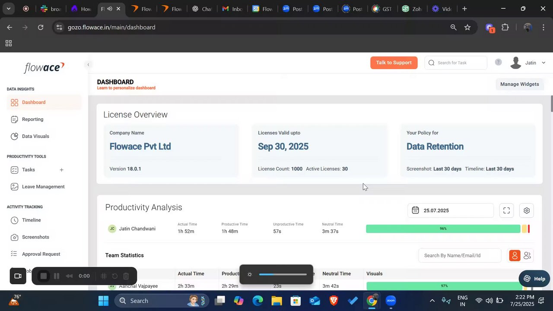
Task: Open Leave Management in the sidebar
Action: point(44,187)
